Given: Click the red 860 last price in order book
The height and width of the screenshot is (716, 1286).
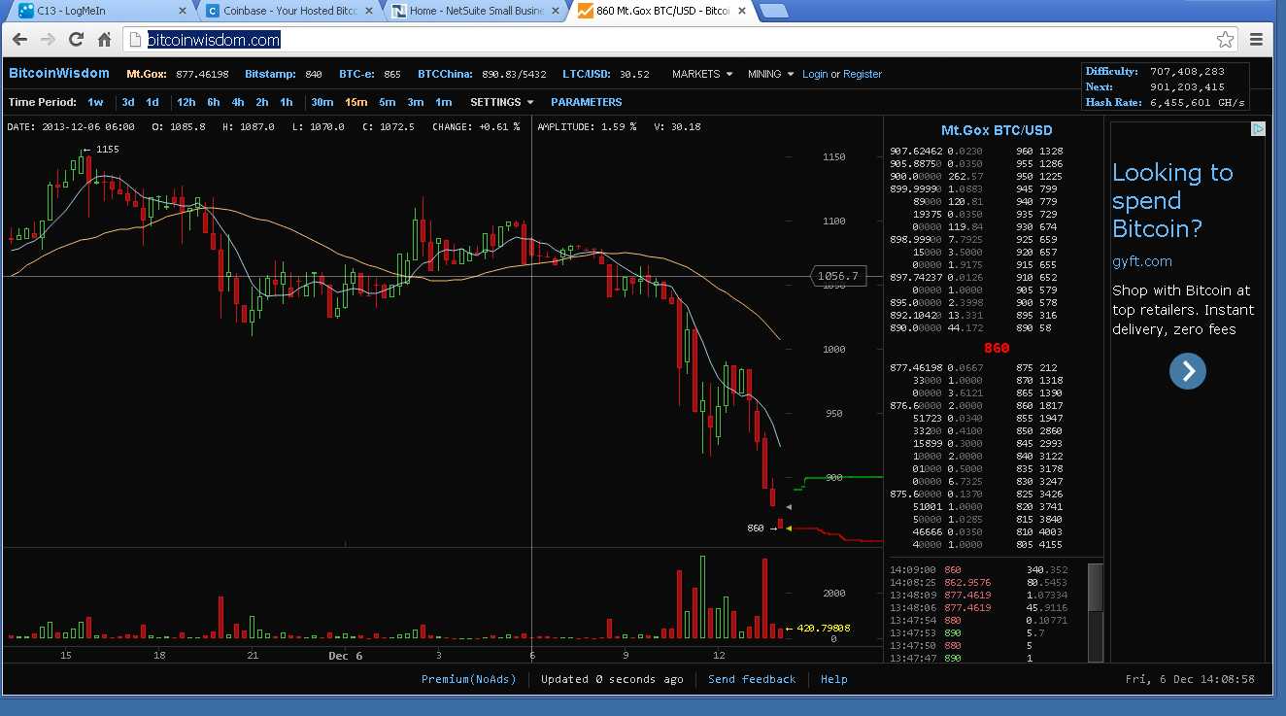Looking at the screenshot, I should [x=997, y=348].
